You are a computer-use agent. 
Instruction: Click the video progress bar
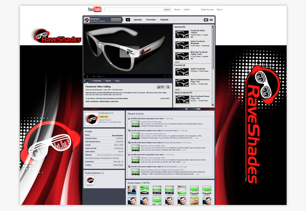point(128,74)
